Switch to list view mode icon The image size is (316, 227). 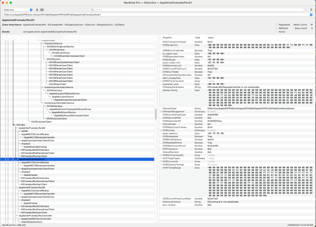tap(37, 10)
